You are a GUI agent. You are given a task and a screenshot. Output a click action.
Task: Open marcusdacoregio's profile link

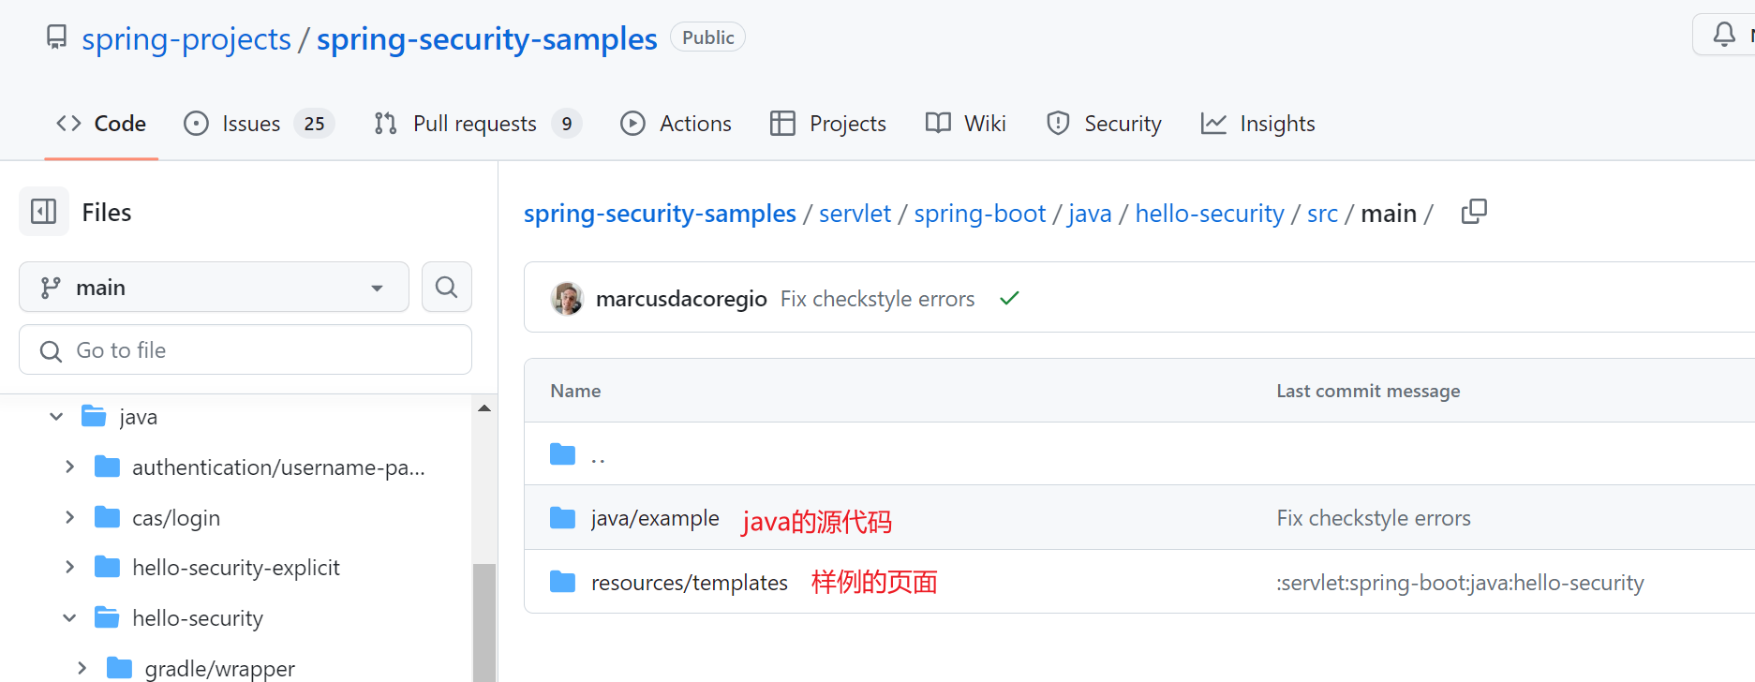click(681, 299)
